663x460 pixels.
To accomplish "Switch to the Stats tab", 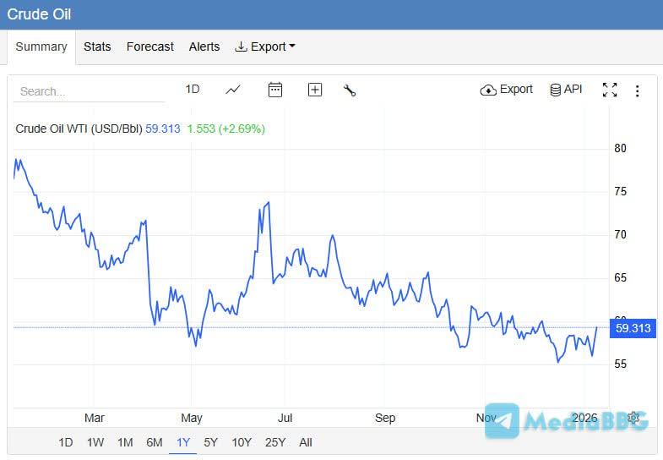I will click(x=97, y=47).
